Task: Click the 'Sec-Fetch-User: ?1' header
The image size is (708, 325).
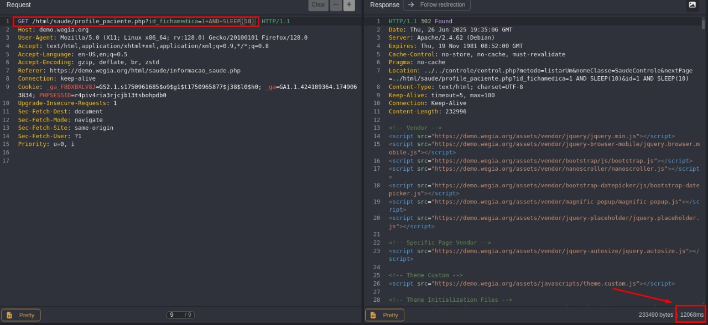Action: tap(50, 136)
